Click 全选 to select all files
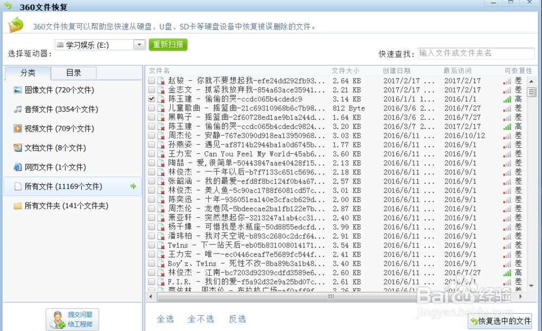 click(x=165, y=319)
